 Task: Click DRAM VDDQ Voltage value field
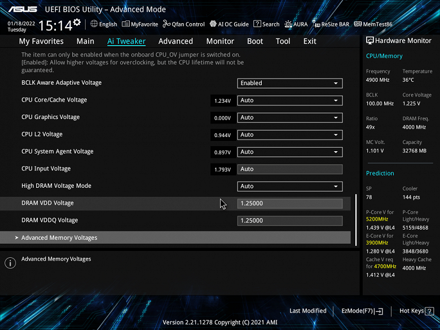290,221
